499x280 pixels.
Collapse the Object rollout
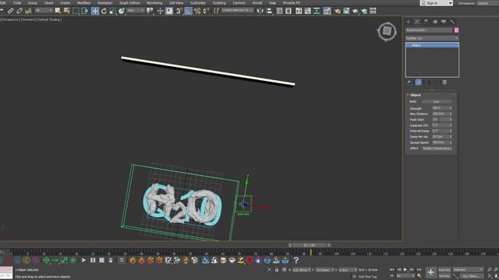click(415, 95)
